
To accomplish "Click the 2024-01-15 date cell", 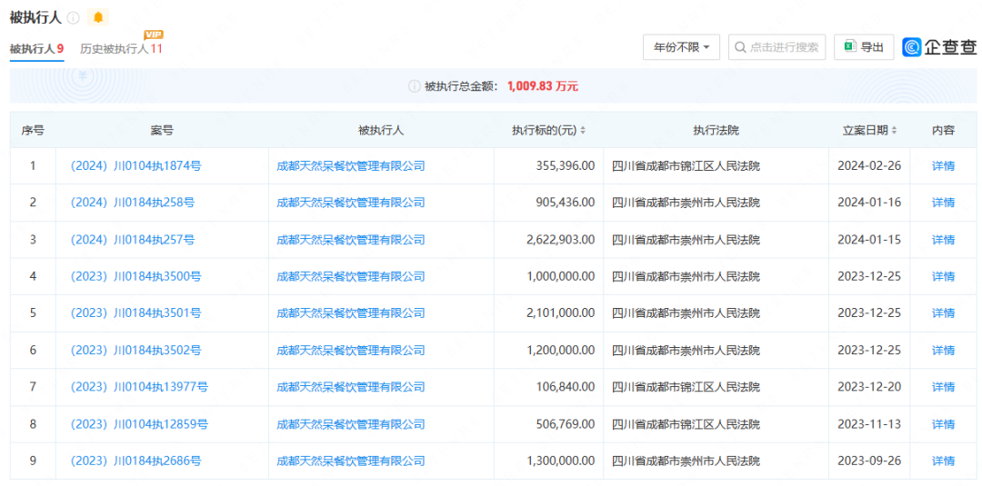I will (x=869, y=240).
